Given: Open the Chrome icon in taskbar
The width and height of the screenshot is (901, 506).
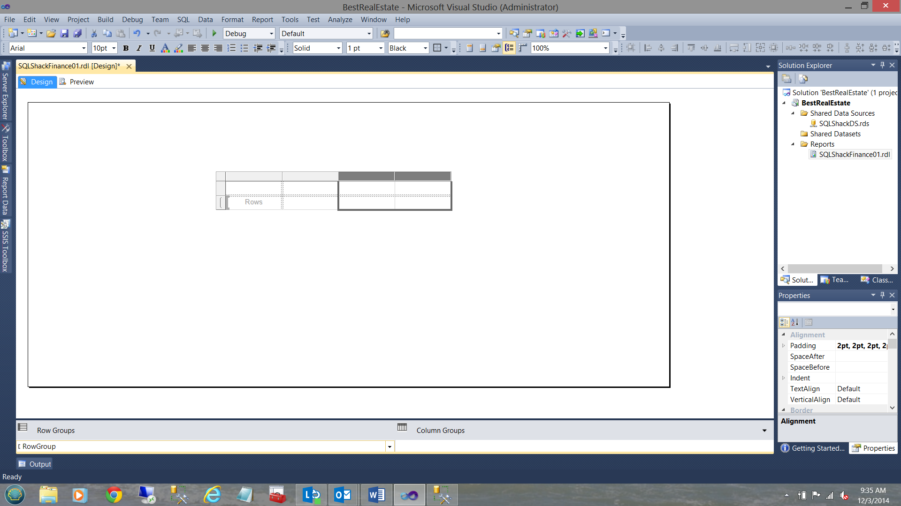Looking at the screenshot, I should point(114,495).
